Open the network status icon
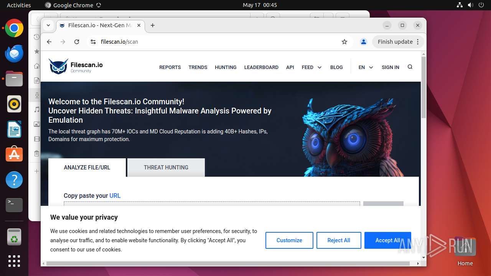The image size is (491, 276). 460,5
